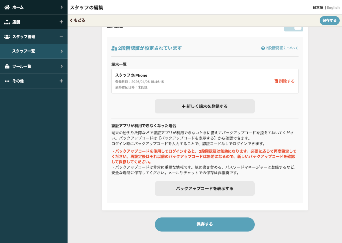Click the ツール一覧 toolbox icon
Viewport: 342px width, 243px height.
7,66
